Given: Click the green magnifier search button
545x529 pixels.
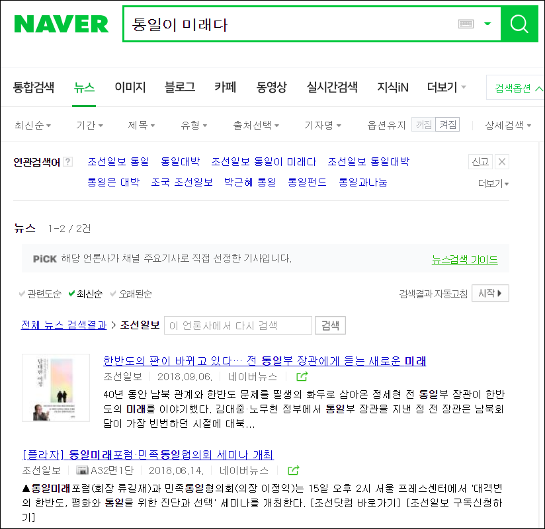Looking at the screenshot, I should click(519, 24).
